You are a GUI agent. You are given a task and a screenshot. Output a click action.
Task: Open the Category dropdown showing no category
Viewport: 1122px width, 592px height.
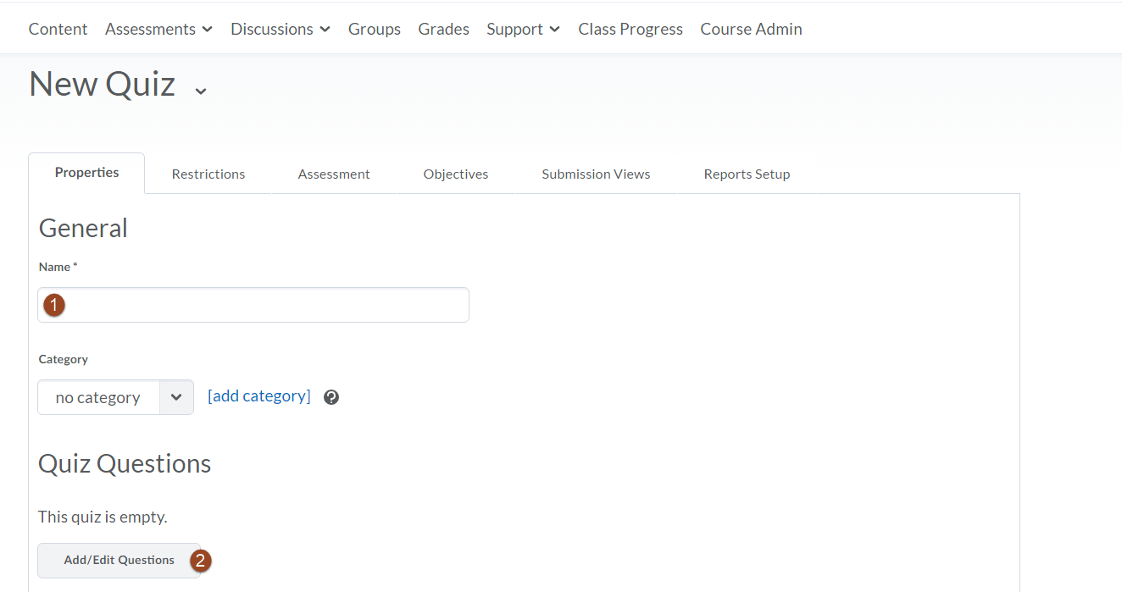coord(115,397)
